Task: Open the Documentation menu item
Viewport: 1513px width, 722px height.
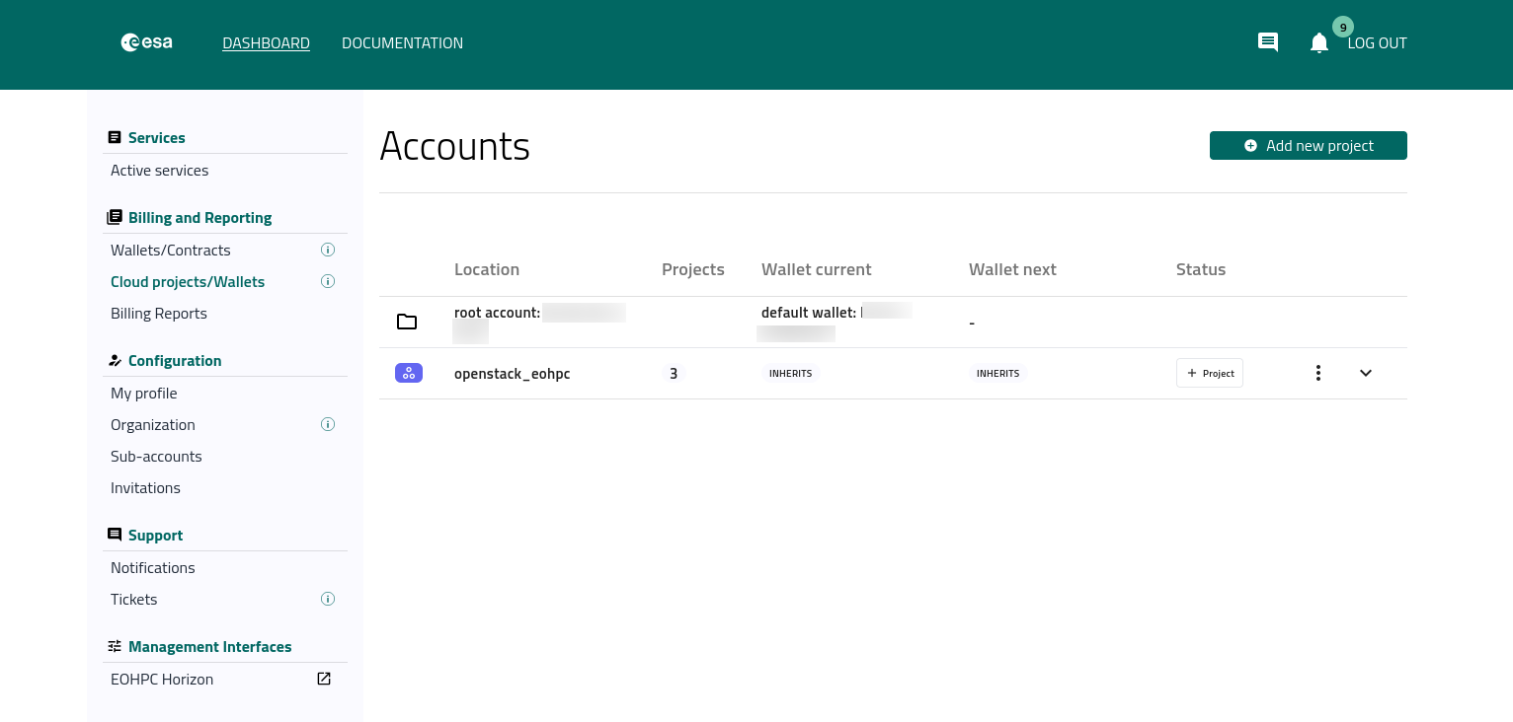Action: point(402,43)
